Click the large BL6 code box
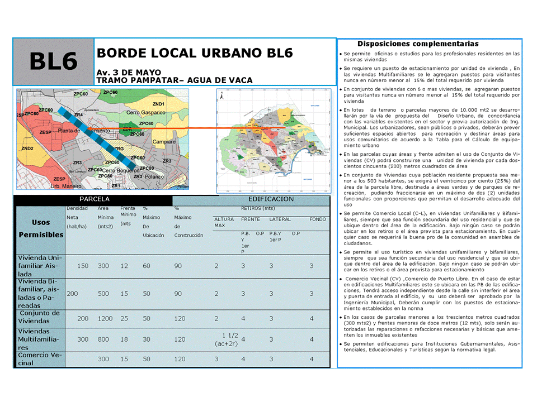The image size is (537, 402). [x=54, y=61]
